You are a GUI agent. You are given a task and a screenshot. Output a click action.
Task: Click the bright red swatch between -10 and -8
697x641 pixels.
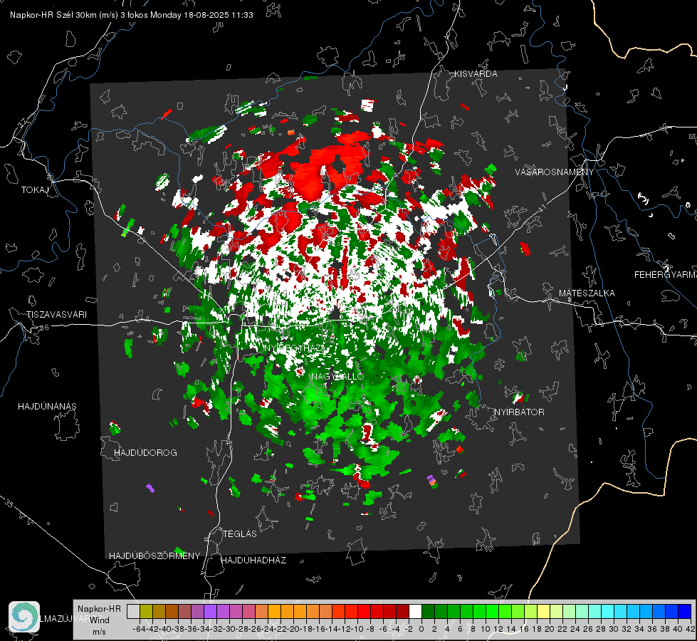[364, 611]
